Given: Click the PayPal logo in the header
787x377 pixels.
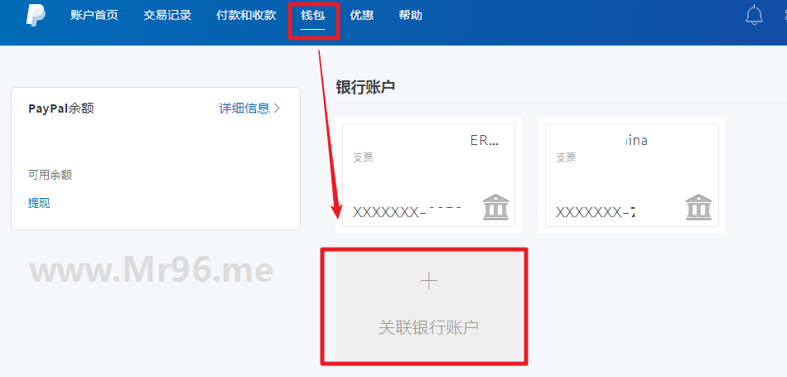Looking at the screenshot, I should [36, 16].
